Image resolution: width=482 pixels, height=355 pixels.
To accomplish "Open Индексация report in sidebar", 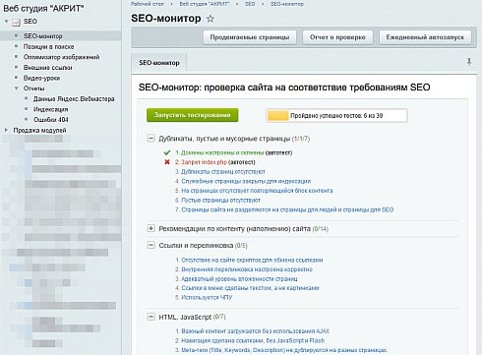I will 51,109.
